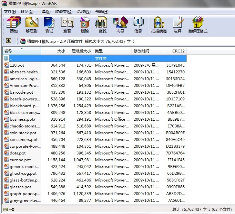Select the chaotic-atoms... file name
The width and height of the screenshot is (235, 214).
point(25,126)
